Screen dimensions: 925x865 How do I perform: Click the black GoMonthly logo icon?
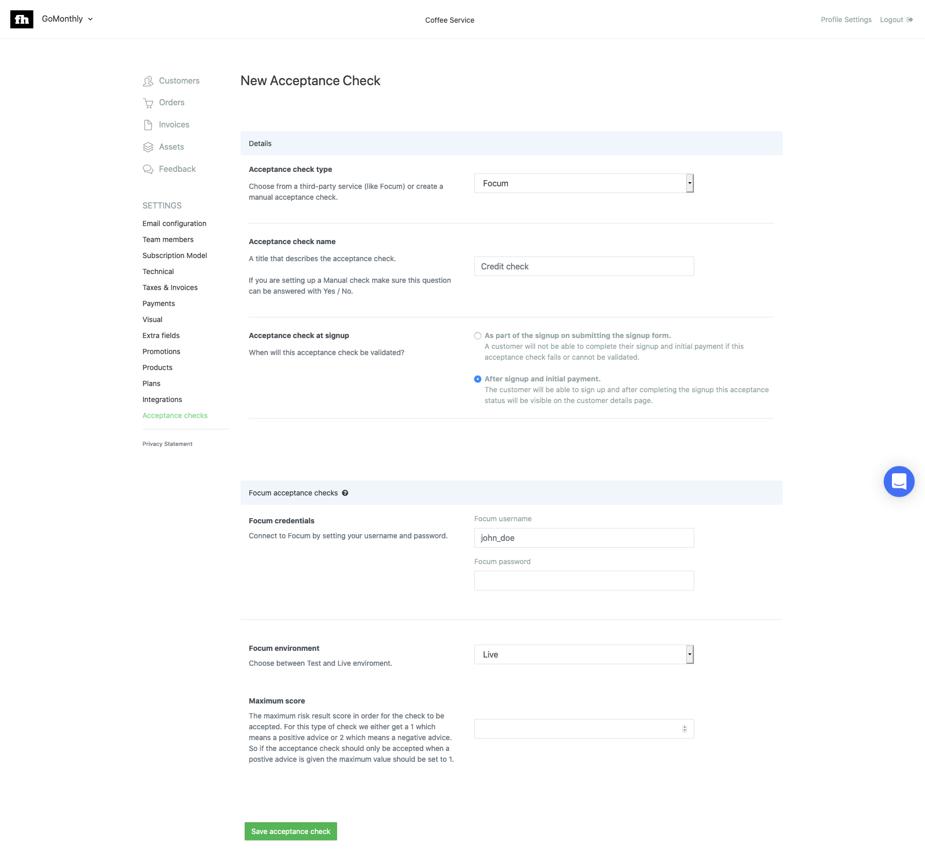click(22, 19)
